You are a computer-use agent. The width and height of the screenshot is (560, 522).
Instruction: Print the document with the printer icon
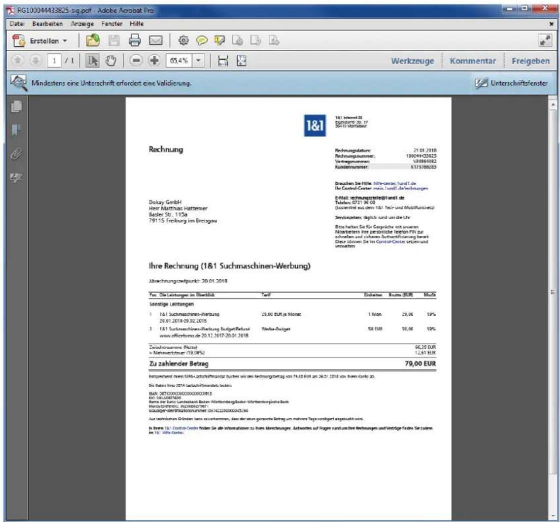(x=134, y=41)
